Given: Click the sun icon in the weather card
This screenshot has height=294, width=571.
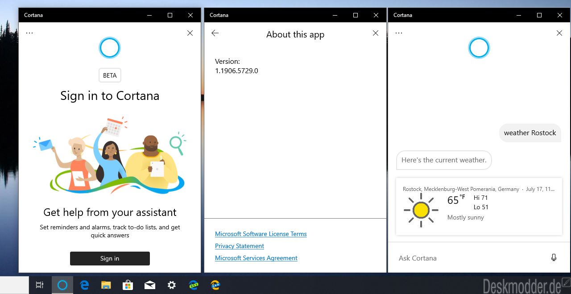Looking at the screenshot, I should click(421, 210).
